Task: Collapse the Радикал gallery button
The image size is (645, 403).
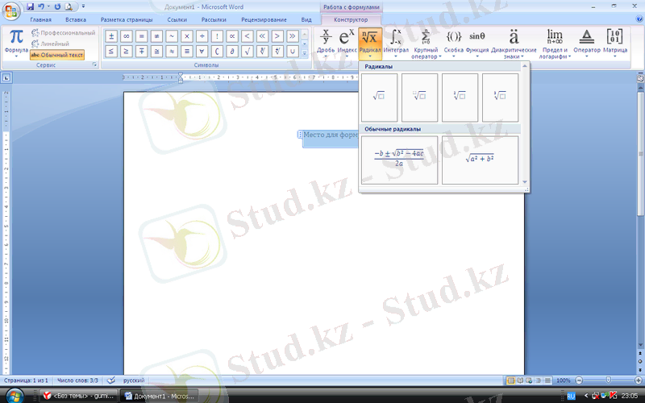Action: [370, 43]
